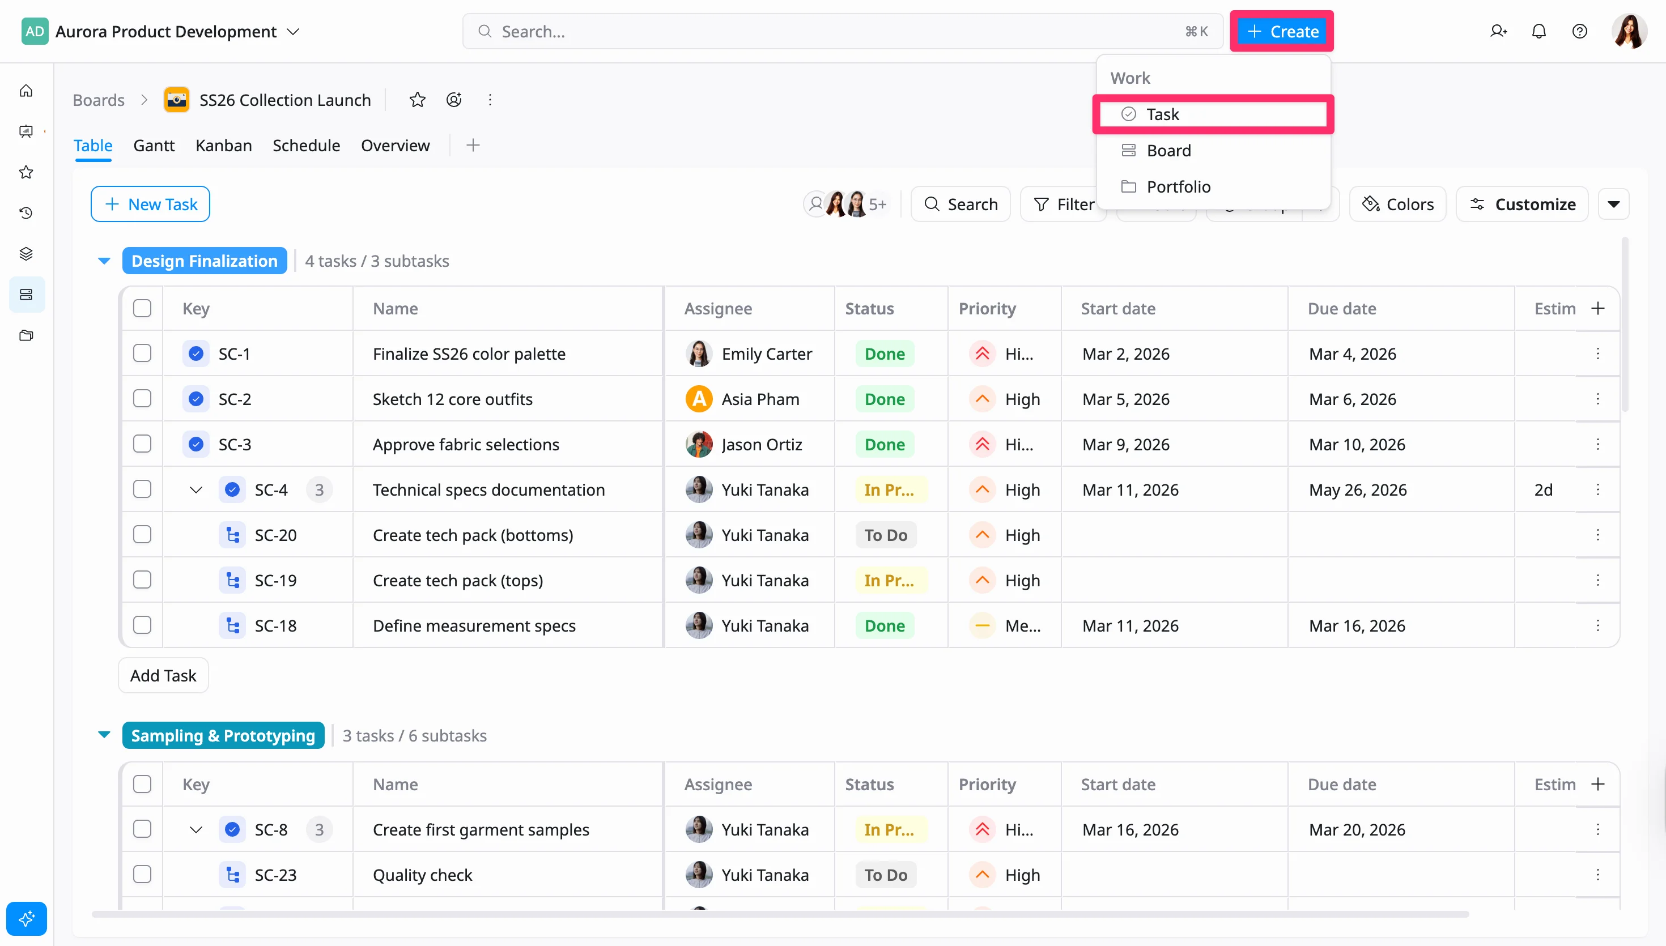
Task: Open row options for SC-18
Action: point(1598,625)
